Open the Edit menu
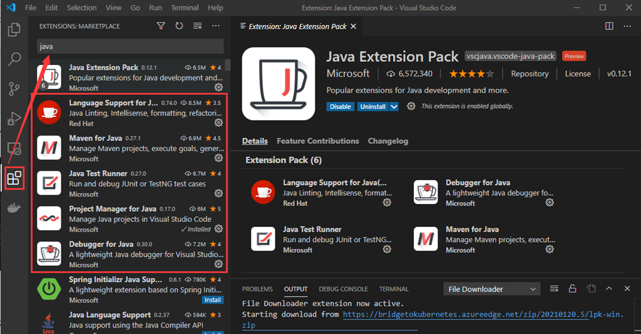The height and width of the screenshot is (334, 641). click(x=51, y=8)
